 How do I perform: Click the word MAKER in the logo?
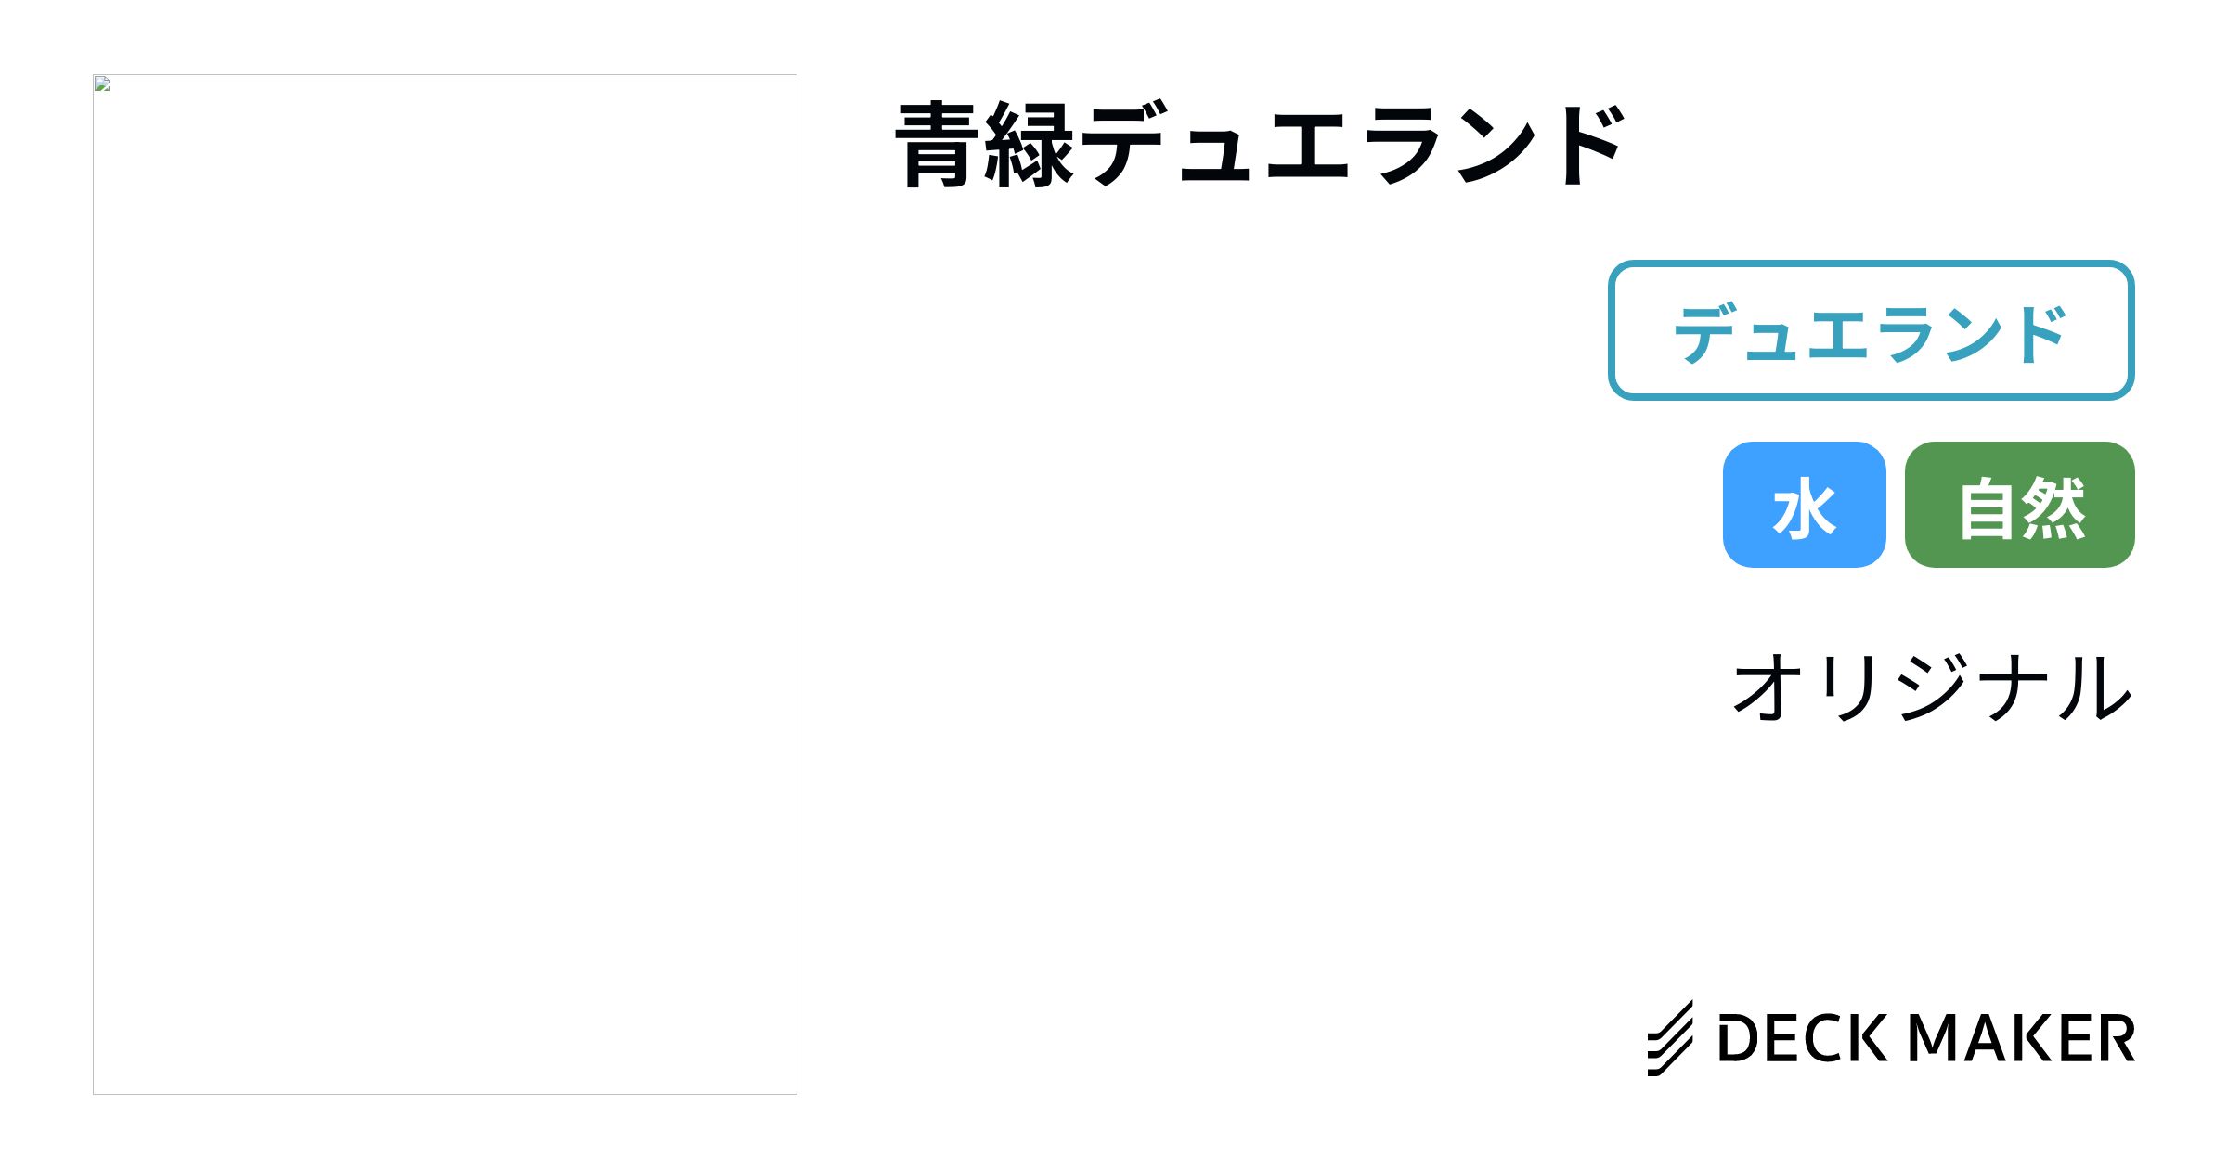(2021, 1038)
